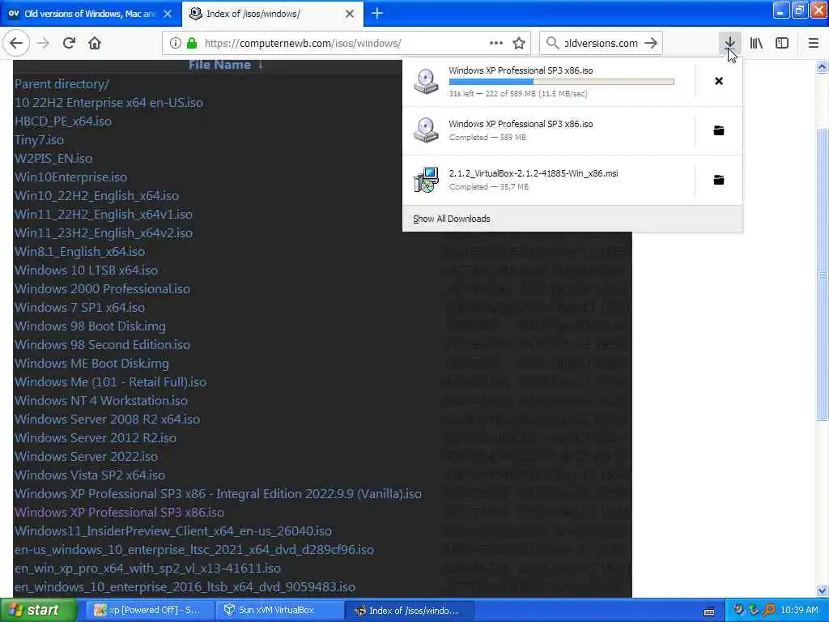Click Win11_23H2_English_x64v2.iso
Screen dimensions: 829x622
click(104, 233)
